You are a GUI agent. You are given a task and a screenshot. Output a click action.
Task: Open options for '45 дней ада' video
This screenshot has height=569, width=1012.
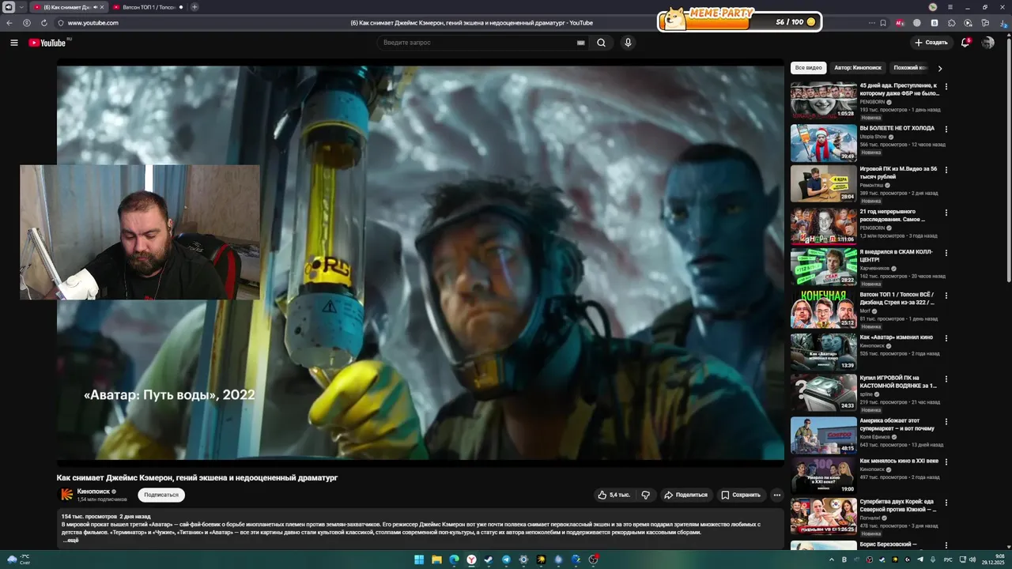[946, 87]
